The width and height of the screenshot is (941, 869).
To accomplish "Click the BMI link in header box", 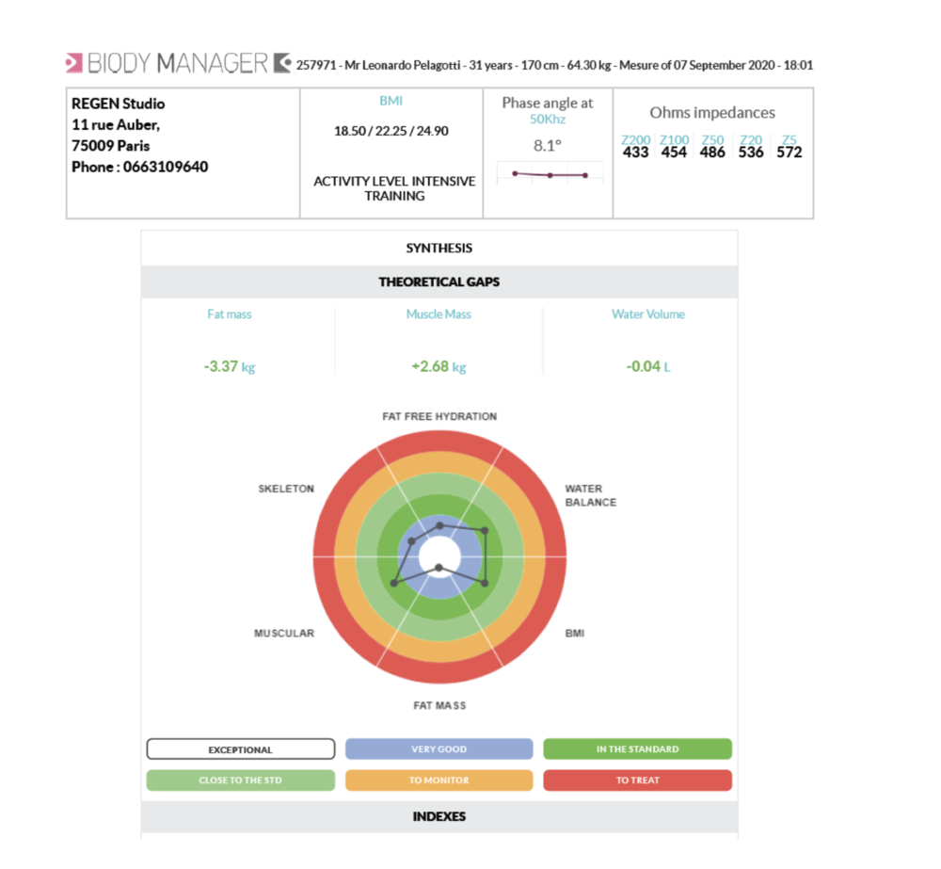I will (x=391, y=101).
